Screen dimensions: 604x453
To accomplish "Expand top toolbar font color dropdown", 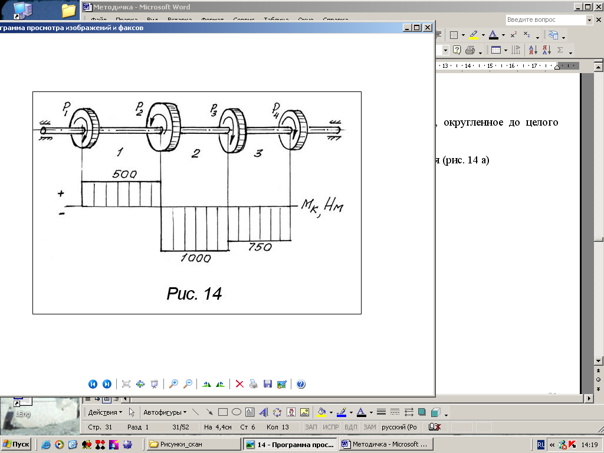I will (503, 35).
